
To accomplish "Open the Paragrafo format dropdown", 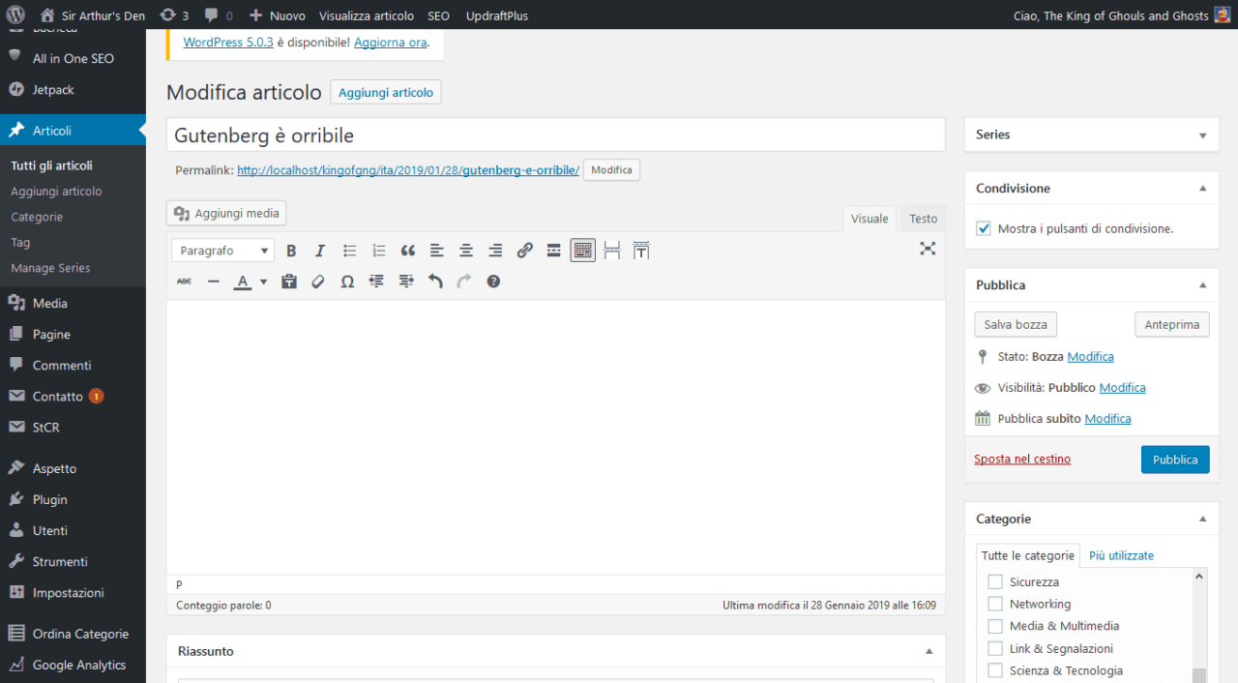I will tap(223, 251).
